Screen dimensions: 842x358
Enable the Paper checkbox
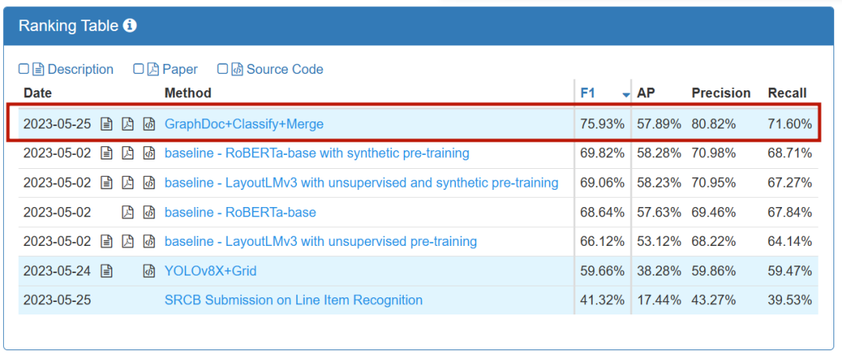(x=139, y=69)
